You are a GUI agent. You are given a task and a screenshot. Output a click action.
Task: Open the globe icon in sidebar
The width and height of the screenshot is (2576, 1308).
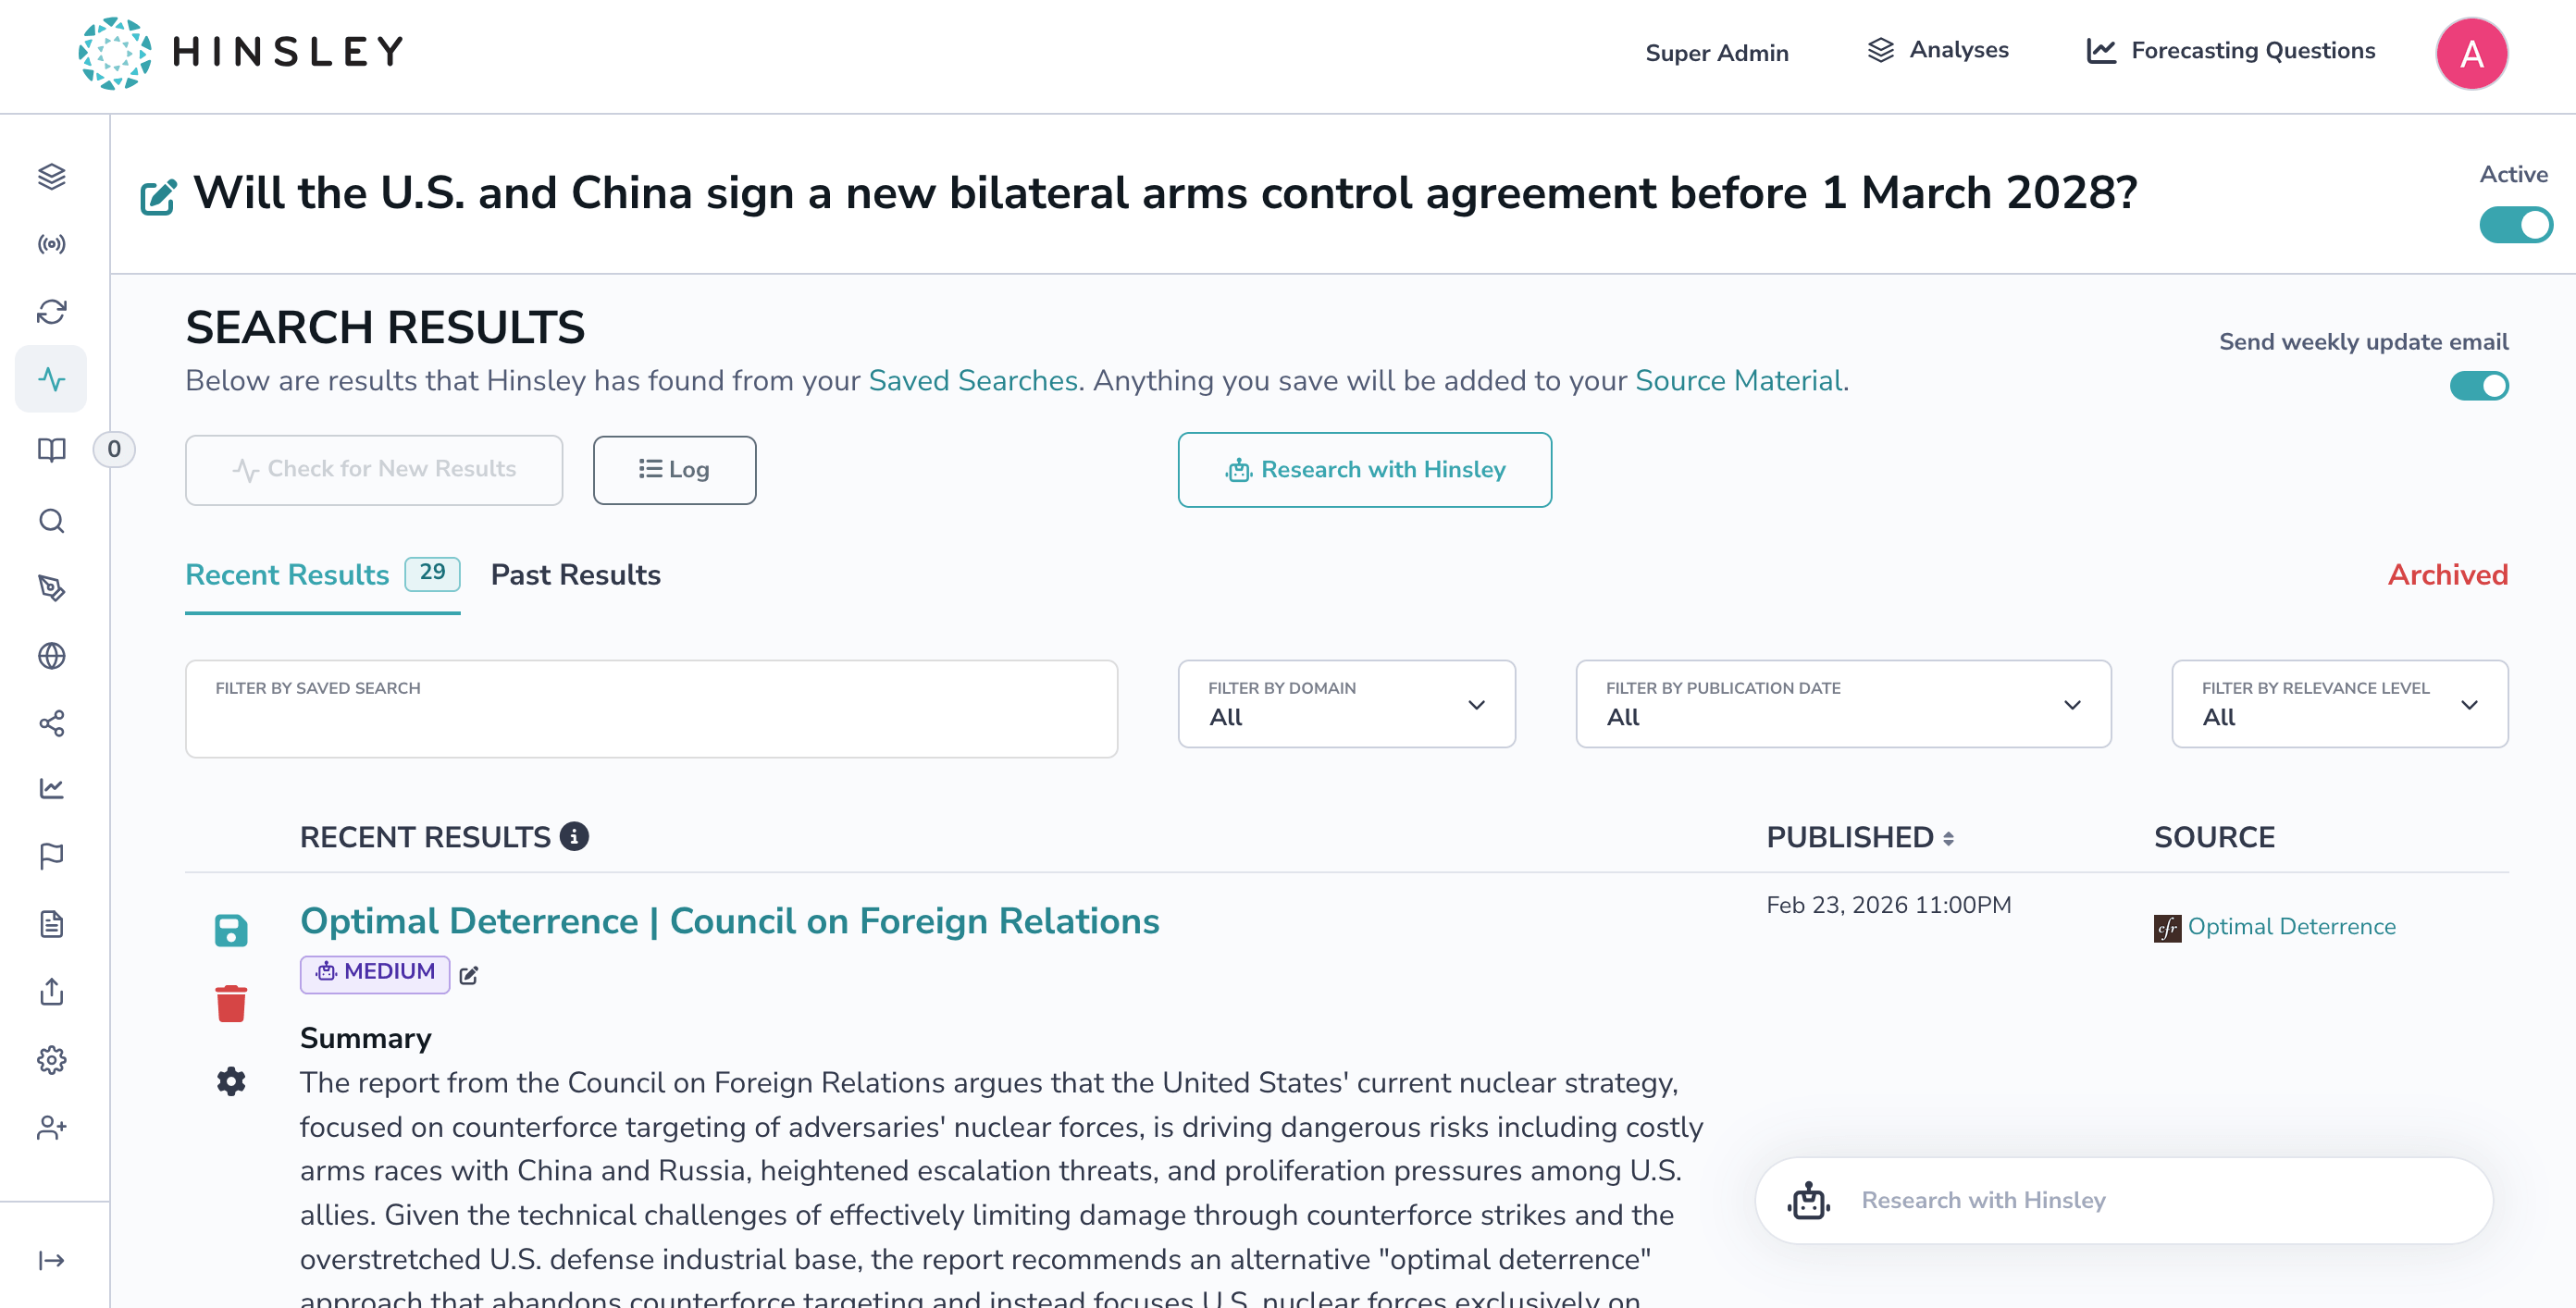pyautogui.click(x=52, y=656)
